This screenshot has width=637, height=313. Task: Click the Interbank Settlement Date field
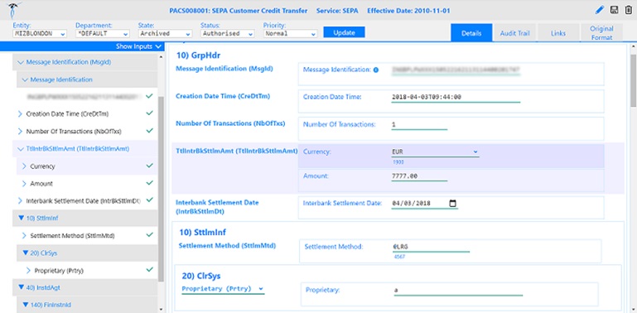(x=424, y=204)
